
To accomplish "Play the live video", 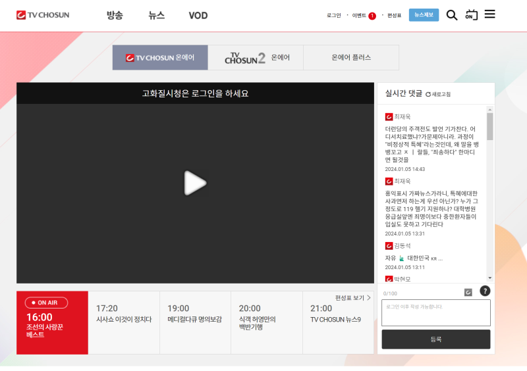I will (x=195, y=183).
